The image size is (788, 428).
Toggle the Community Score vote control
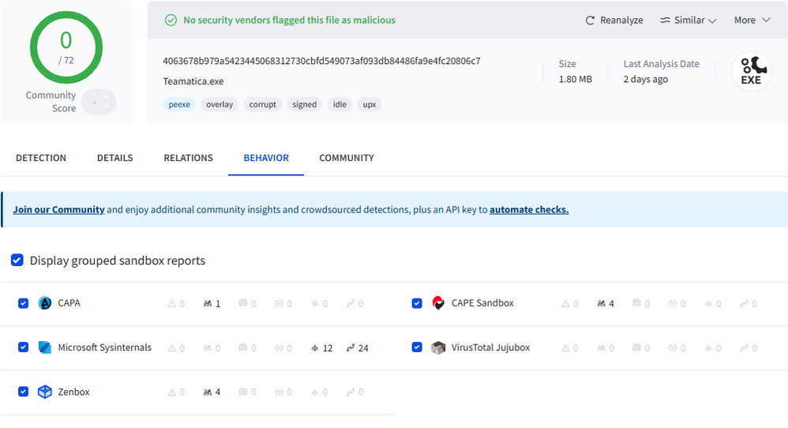(99, 102)
